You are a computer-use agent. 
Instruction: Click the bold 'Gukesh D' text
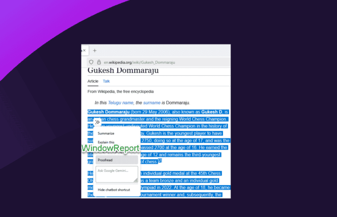(211, 112)
